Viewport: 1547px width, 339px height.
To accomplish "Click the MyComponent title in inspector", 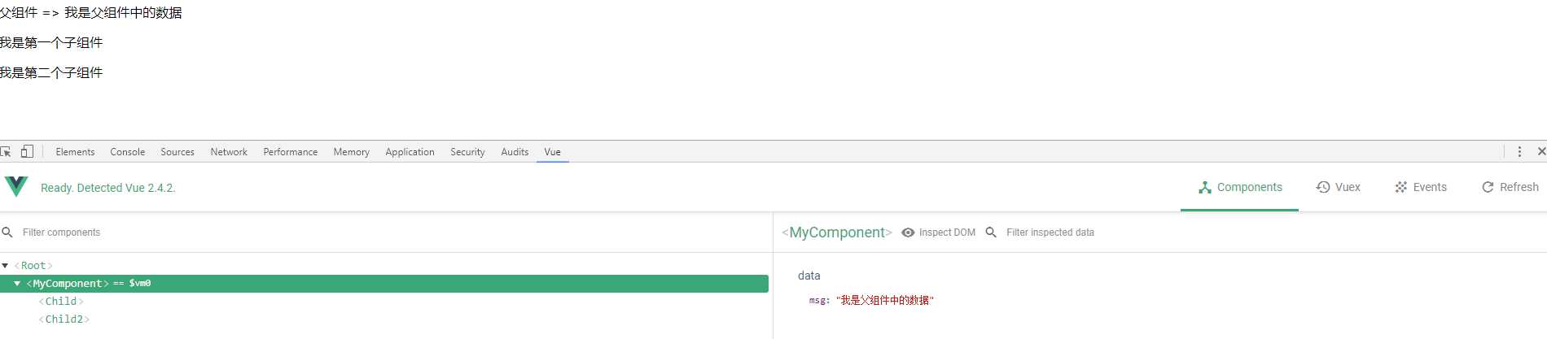I will [x=837, y=233].
